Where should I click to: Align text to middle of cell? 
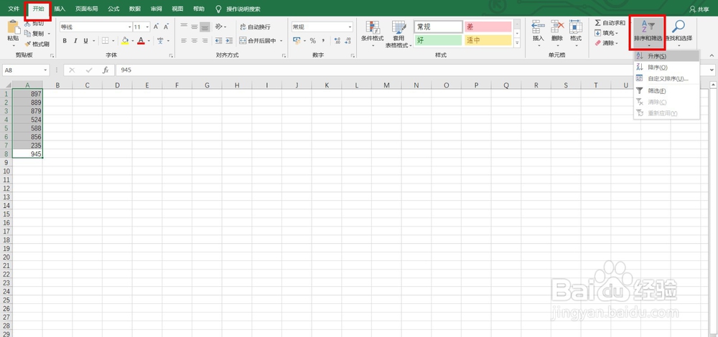(x=194, y=27)
